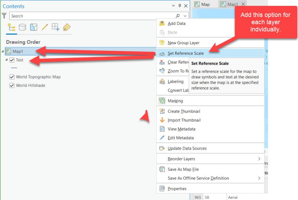Viewport: 298px width, 200px height.
Task: Toggle auto-hide pin on Contents pane
Action: tap(180, 6)
